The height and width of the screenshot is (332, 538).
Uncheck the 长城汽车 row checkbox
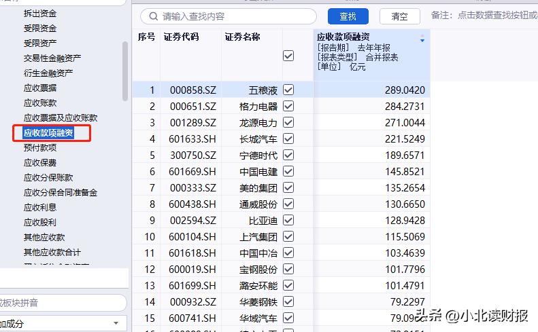click(288, 139)
